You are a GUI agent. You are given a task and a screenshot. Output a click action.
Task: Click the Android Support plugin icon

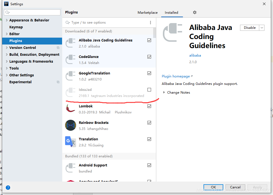[x=71, y=168]
